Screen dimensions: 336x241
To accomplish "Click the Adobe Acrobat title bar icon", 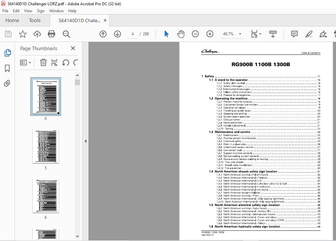I will [3, 4].
